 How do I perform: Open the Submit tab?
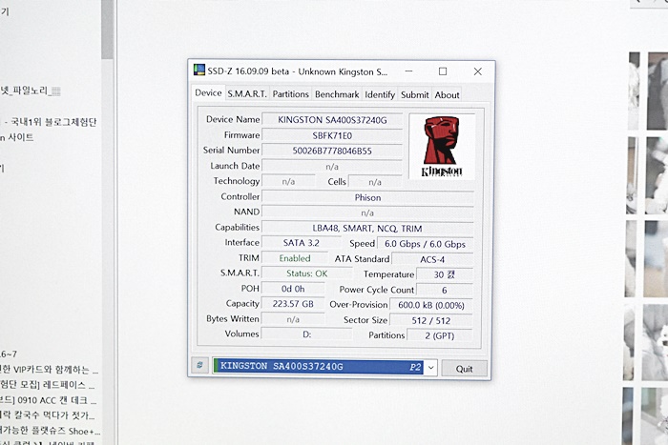(x=414, y=94)
